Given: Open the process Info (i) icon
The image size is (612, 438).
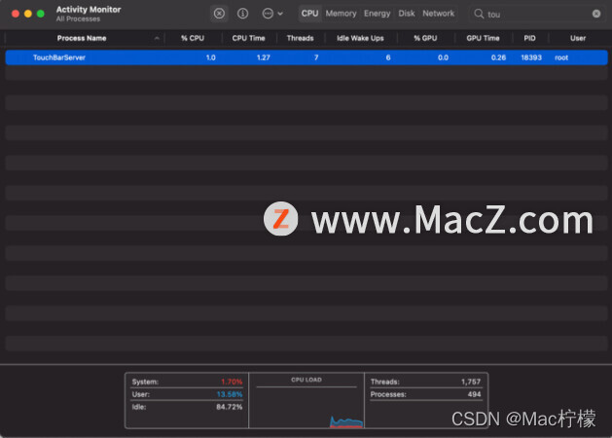Looking at the screenshot, I should [x=242, y=14].
